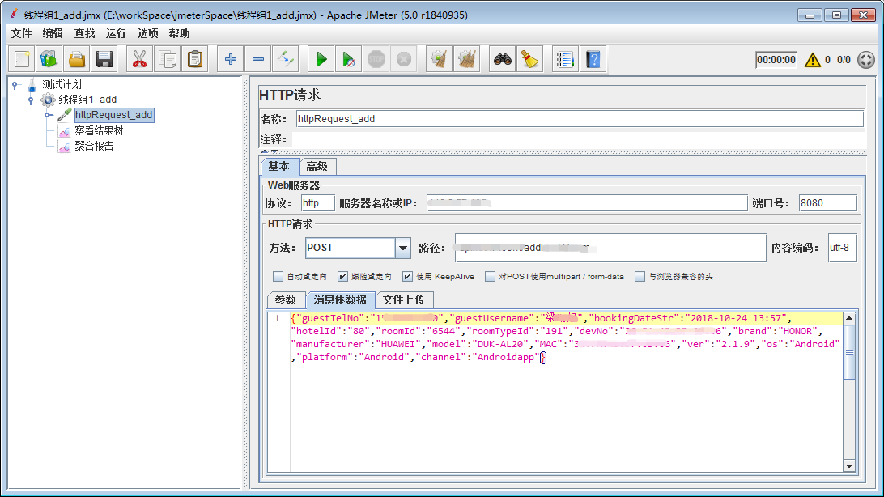Viewport: 884px width, 497px height.
Task: Start the test with green play button
Action: tap(321, 59)
